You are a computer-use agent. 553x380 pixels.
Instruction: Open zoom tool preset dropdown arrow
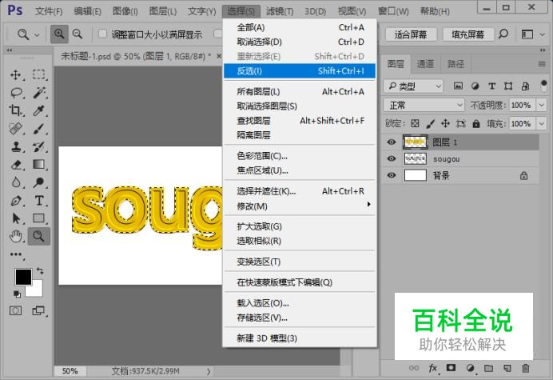point(37,34)
